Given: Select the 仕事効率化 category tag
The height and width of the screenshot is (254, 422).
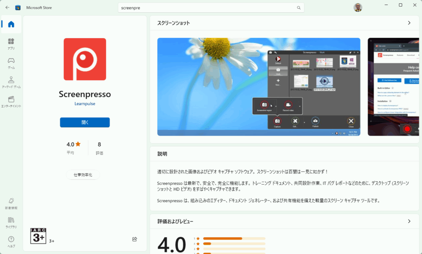Looking at the screenshot, I should [83, 175].
